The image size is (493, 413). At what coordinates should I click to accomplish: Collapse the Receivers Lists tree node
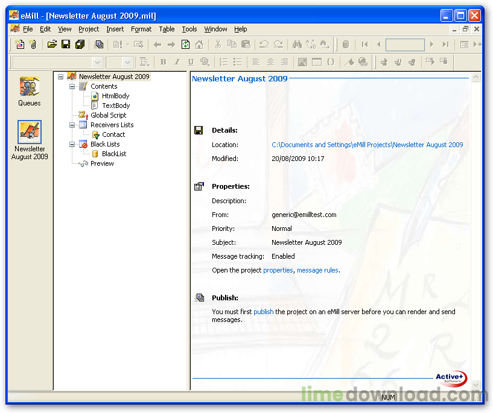(x=72, y=125)
